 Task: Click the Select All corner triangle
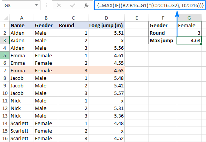point(6,18)
